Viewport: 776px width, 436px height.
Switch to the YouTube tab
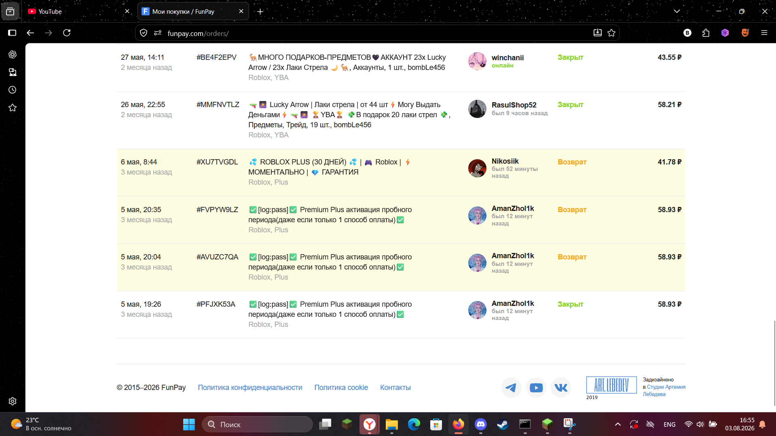tap(77, 11)
